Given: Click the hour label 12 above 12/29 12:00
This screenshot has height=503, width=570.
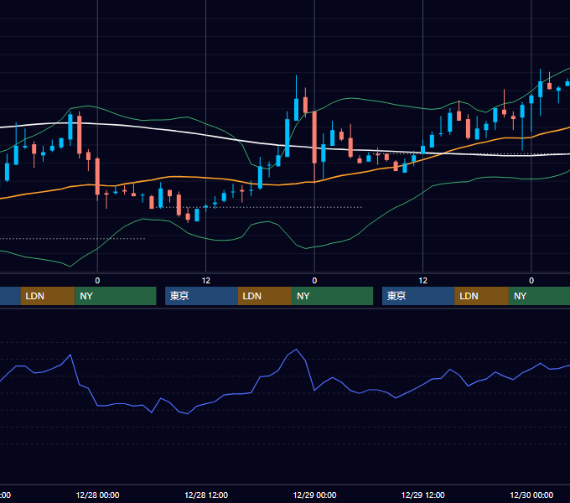Looking at the screenshot, I should (x=422, y=281).
